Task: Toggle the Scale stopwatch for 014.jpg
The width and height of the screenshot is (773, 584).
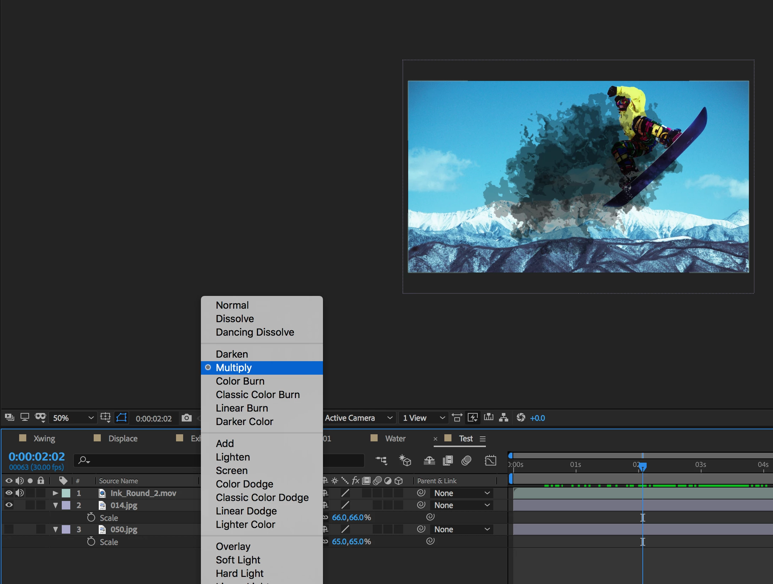Action: click(x=91, y=518)
